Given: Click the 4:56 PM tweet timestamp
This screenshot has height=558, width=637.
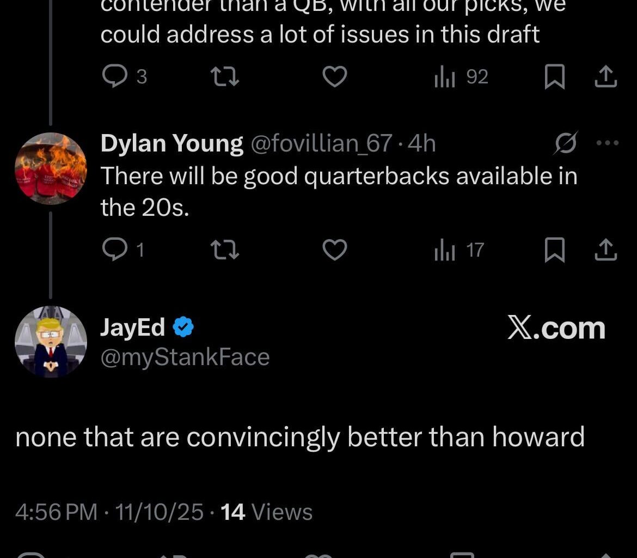Looking at the screenshot, I should 57,512.
